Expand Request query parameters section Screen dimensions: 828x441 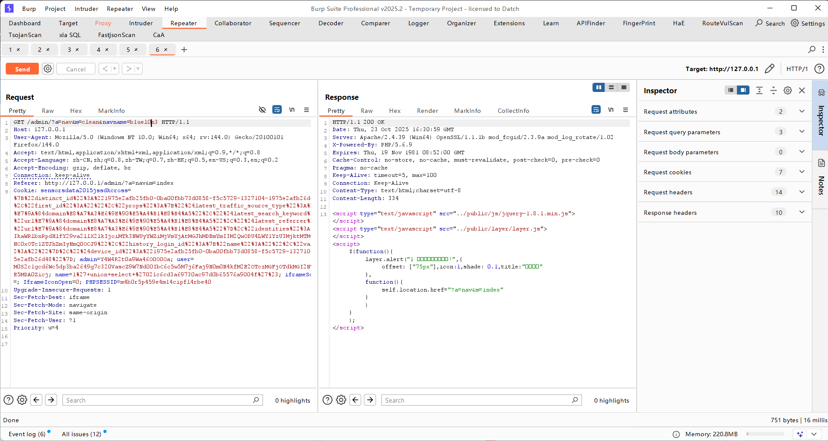point(802,132)
